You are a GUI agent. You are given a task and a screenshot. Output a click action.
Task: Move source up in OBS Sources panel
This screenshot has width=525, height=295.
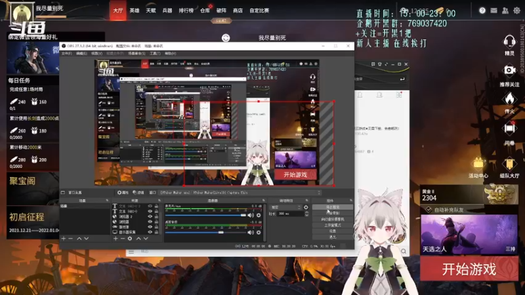click(138, 239)
